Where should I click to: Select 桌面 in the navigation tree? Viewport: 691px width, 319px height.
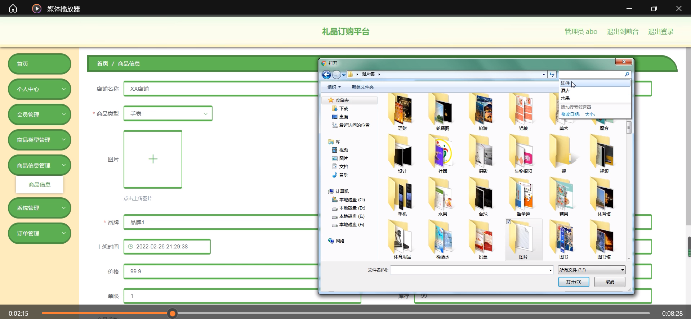point(340,117)
